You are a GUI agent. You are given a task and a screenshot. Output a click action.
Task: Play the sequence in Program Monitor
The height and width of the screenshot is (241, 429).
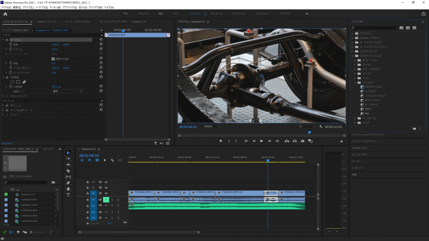[262, 141]
